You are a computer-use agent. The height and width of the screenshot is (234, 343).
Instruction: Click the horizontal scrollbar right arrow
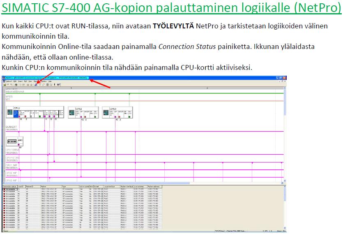point(282,183)
